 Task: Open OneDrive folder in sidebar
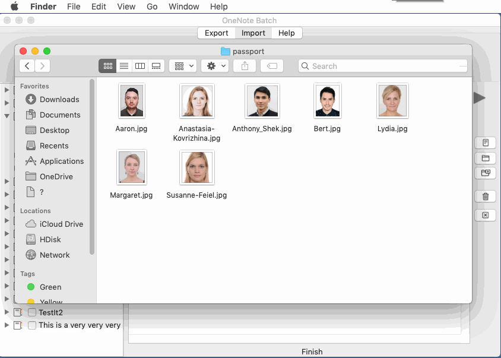(49, 176)
